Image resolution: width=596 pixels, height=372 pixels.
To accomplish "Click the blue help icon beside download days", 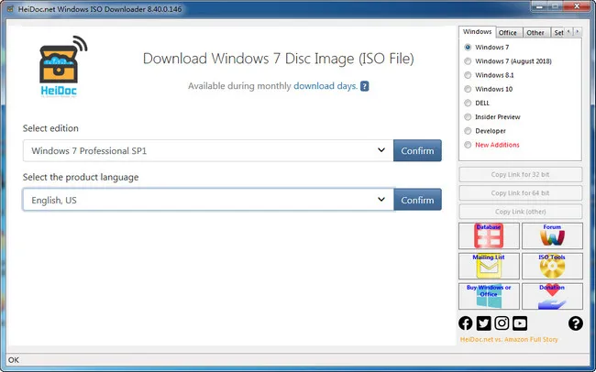I will 364,86.
